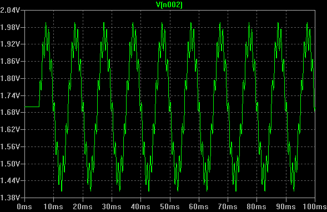Click the 40ms time axis label
This screenshot has width=327, height=212.
click(140, 207)
